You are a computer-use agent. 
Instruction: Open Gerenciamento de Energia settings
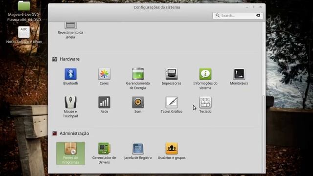pos(138,79)
